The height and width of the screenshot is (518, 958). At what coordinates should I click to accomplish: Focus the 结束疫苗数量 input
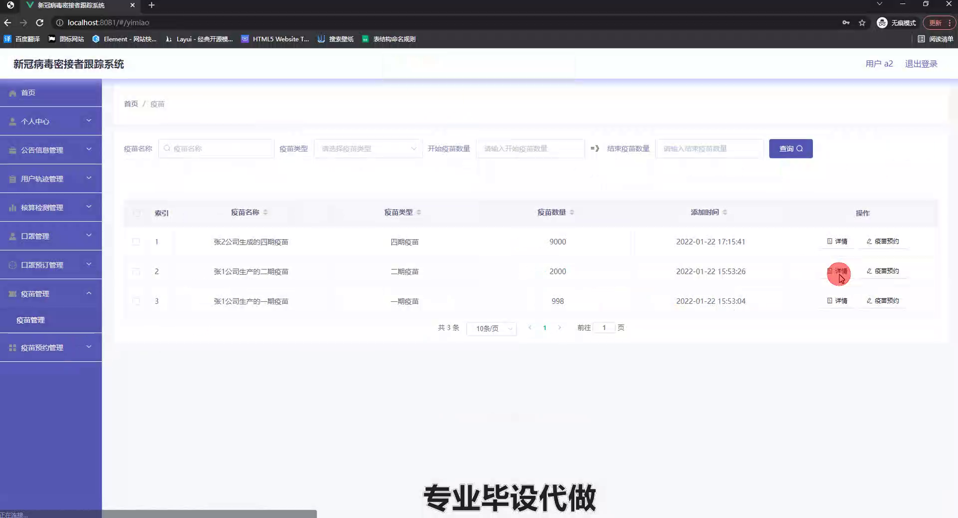click(710, 148)
